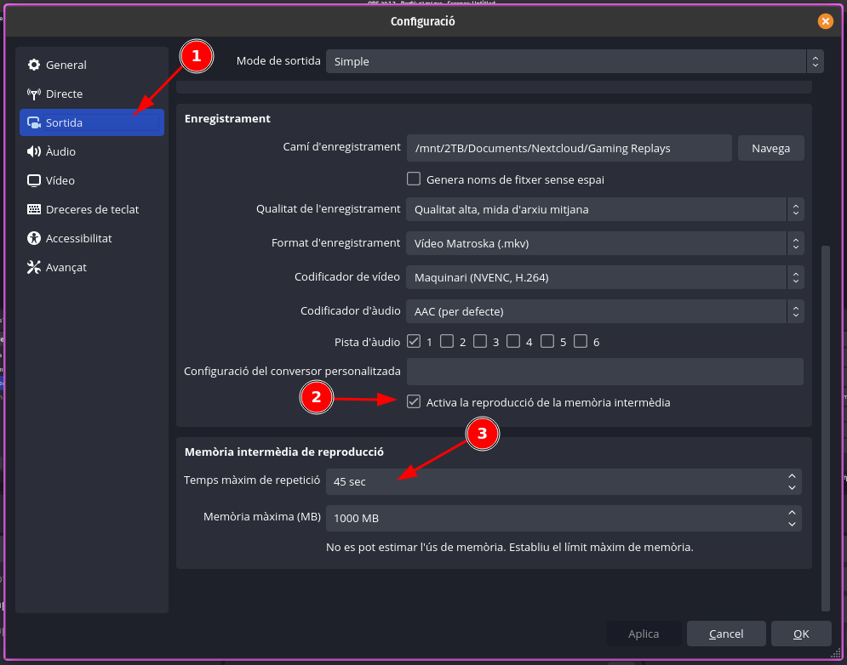This screenshot has height=665, width=847.
Task: Click the General gear icon in sidebar
Action: (x=34, y=65)
